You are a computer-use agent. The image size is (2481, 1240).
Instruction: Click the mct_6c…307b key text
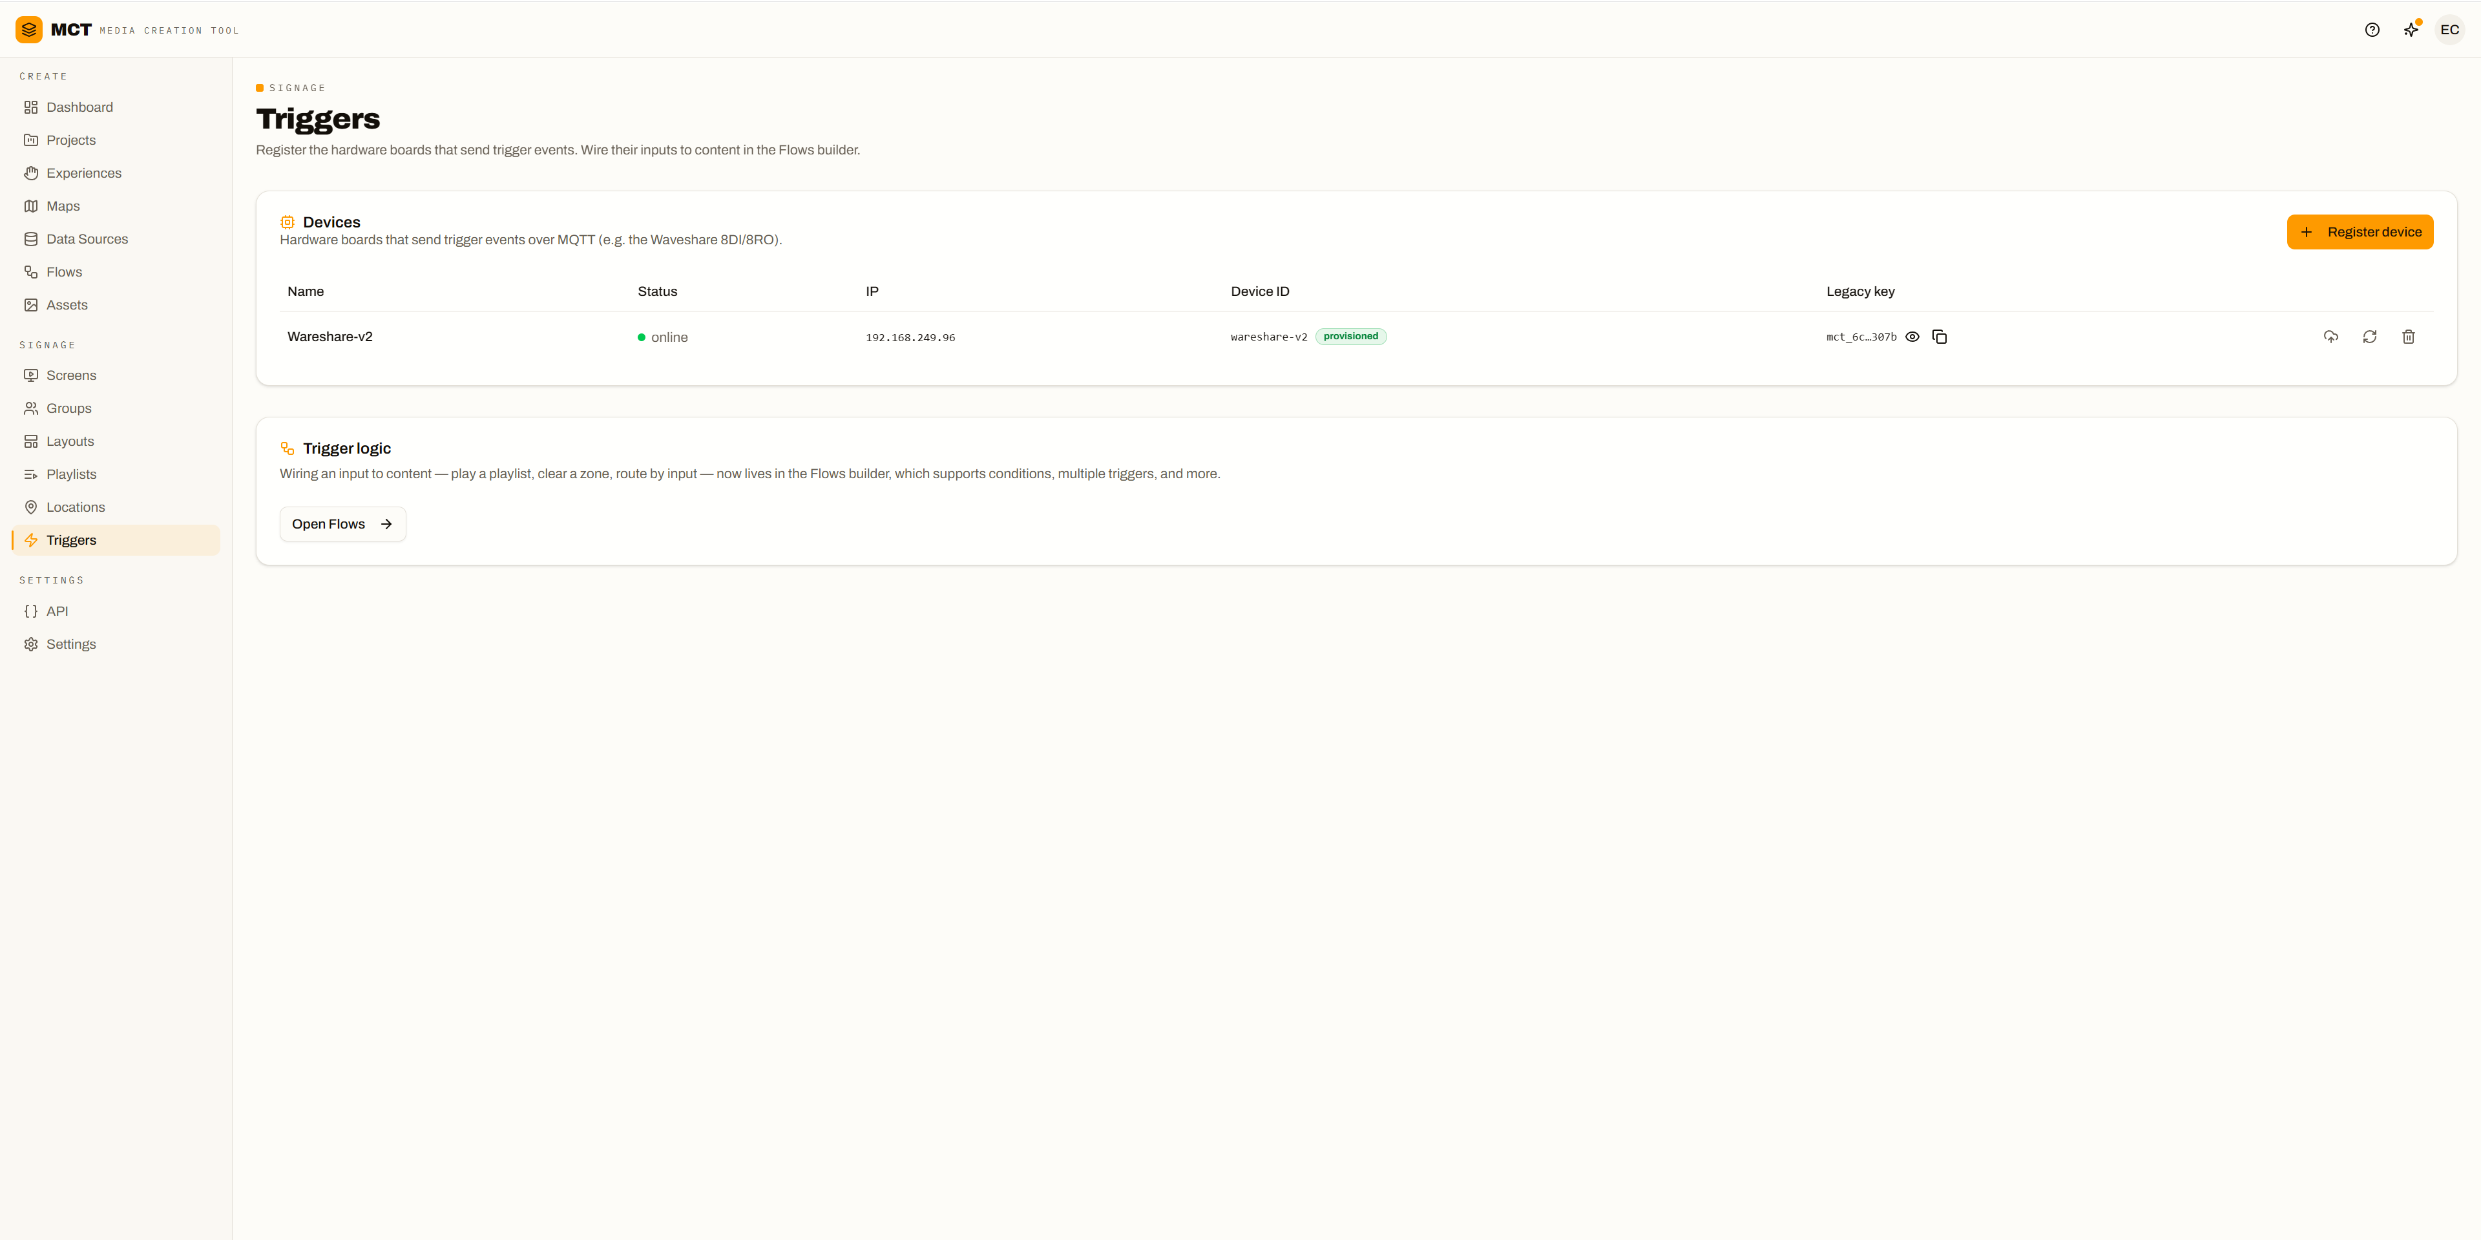[x=1861, y=337]
